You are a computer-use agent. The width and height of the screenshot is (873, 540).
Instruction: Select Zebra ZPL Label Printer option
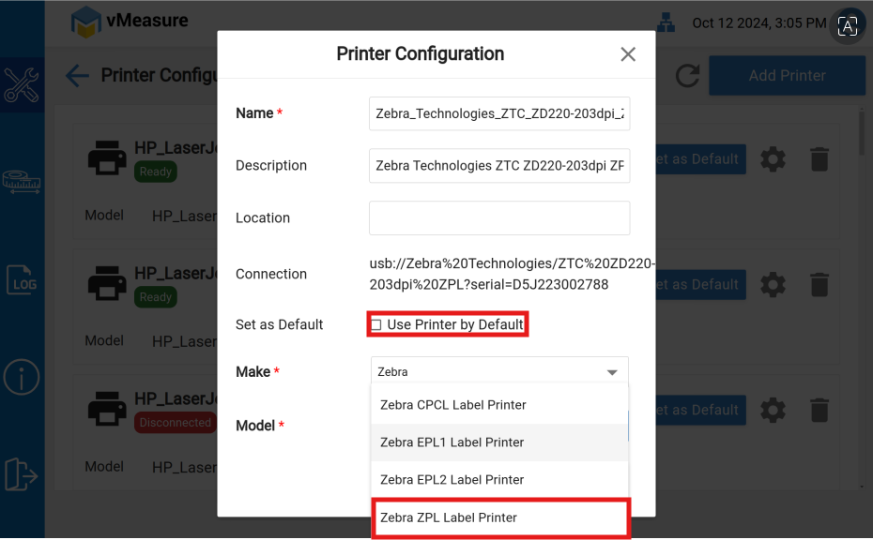click(x=499, y=517)
